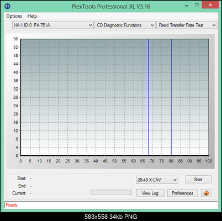
Task: Click the Ready status text
Action: (x=12, y=205)
